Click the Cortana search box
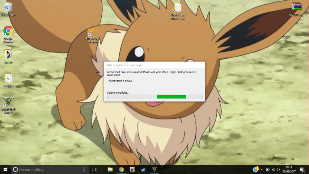This screenshot has width=309, height=174. pos(49,169)
